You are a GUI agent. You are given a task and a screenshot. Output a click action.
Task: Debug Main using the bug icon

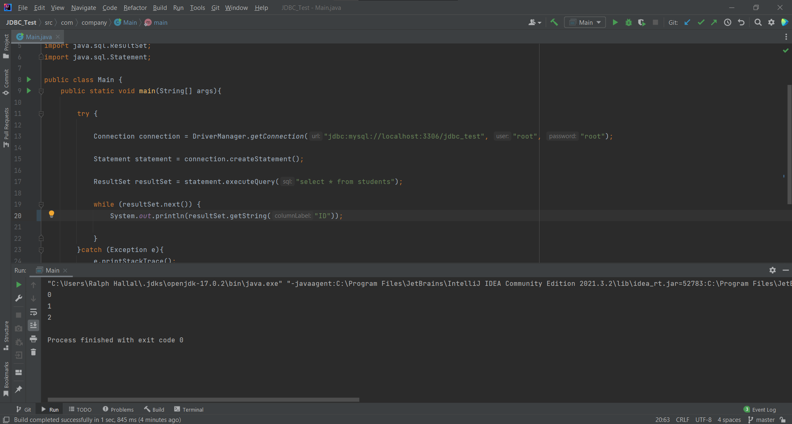(x=628, y=22)
